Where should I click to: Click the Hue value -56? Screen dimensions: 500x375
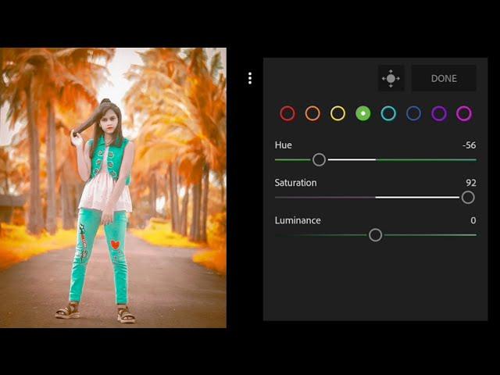pos(469,145)
